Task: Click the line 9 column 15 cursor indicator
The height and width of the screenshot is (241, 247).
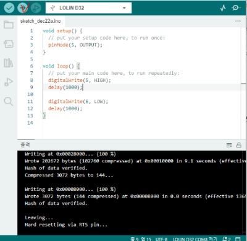Action: (141, 239)
